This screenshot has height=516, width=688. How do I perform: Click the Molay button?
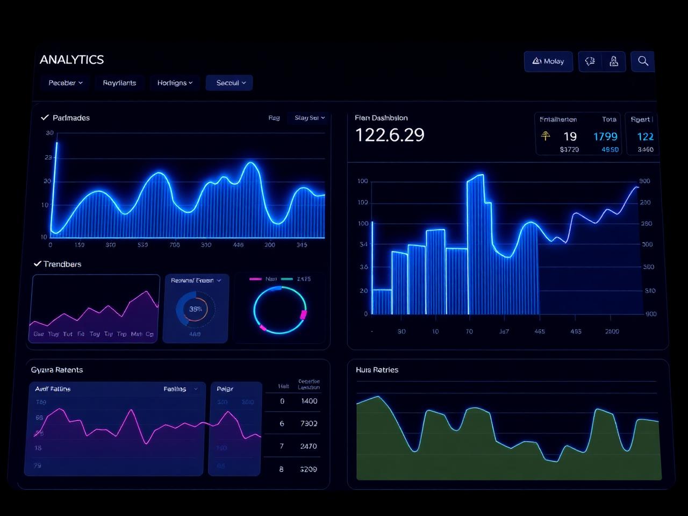click(548, 61)
